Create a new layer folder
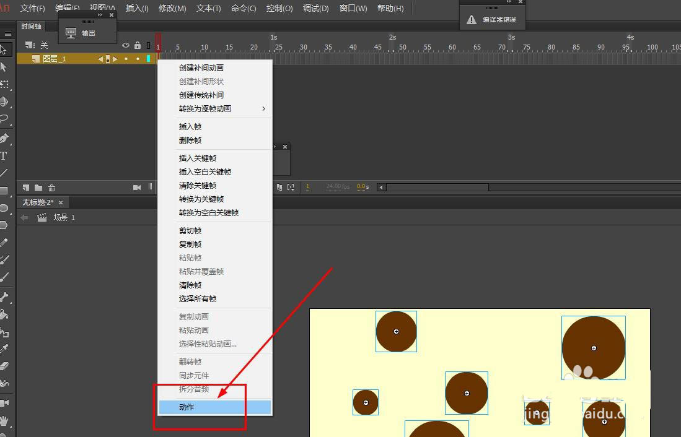Viewport: 681px width, 437px height. 38,187
